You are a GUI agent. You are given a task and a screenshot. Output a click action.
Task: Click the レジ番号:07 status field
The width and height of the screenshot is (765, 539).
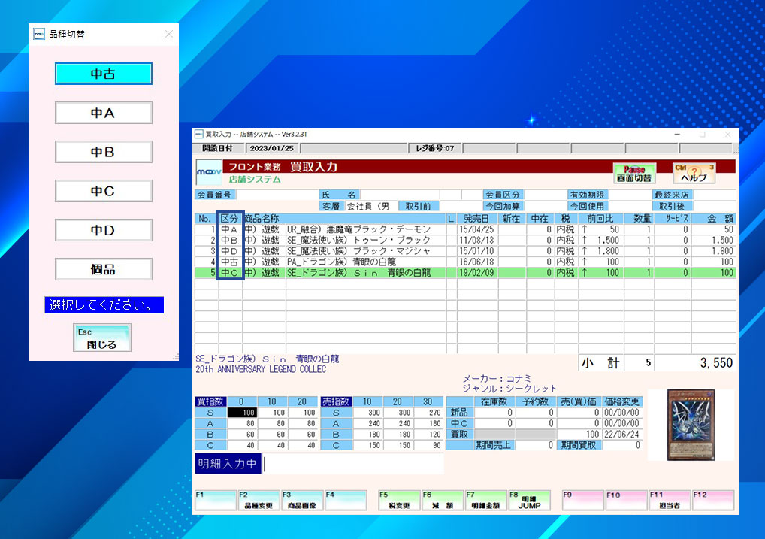click(x=434, y=148)
